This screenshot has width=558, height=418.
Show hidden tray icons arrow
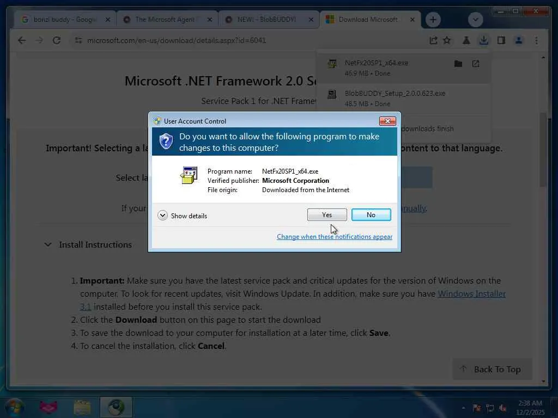[463, 408]
